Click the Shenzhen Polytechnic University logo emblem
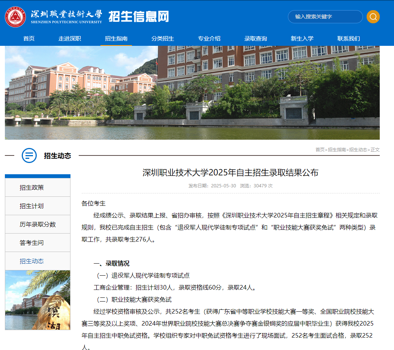The image size is (394, 350). tap(15, 17)
